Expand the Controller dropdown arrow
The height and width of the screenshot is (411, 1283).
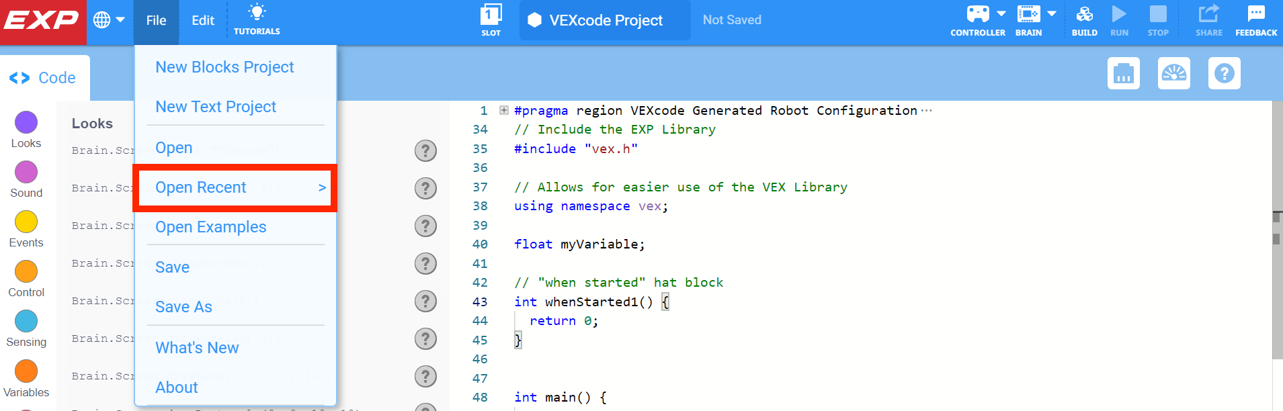[1001, 13]
